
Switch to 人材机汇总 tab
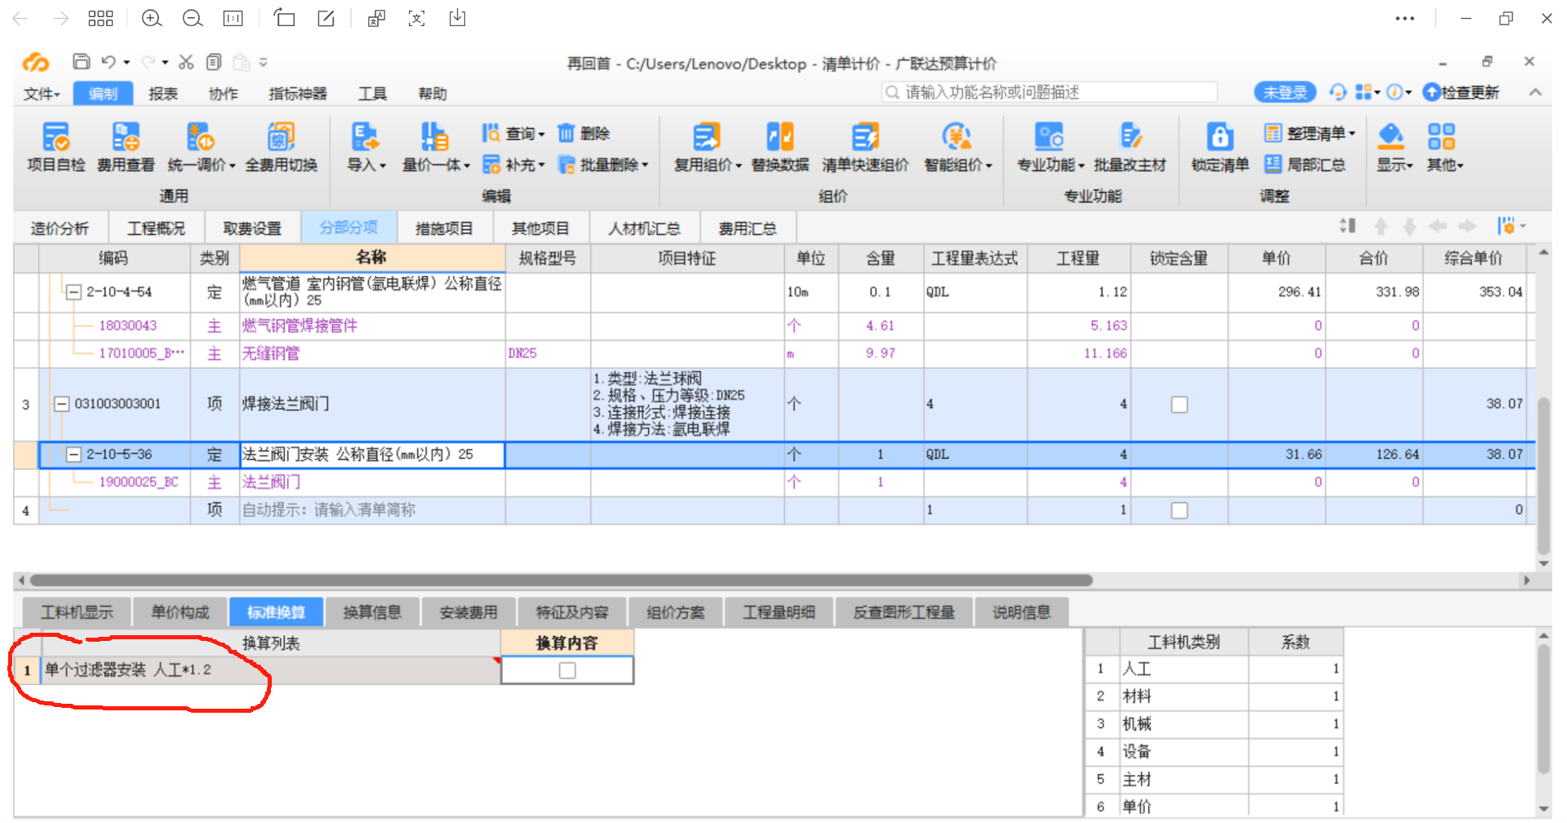644,229
